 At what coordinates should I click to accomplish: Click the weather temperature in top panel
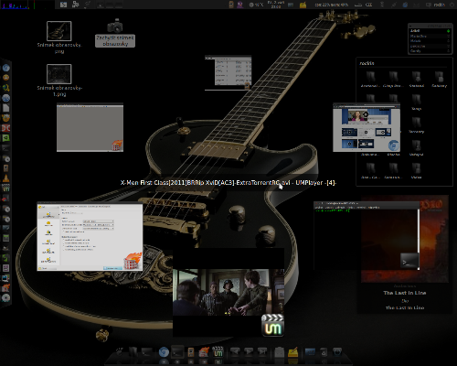point(256,5)
